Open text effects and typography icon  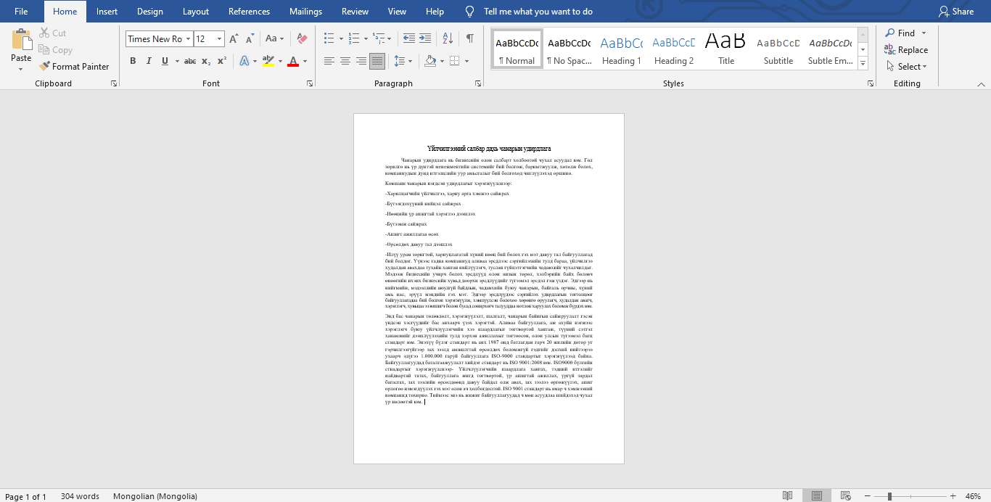pyautogui.click(x=244, y=61)
